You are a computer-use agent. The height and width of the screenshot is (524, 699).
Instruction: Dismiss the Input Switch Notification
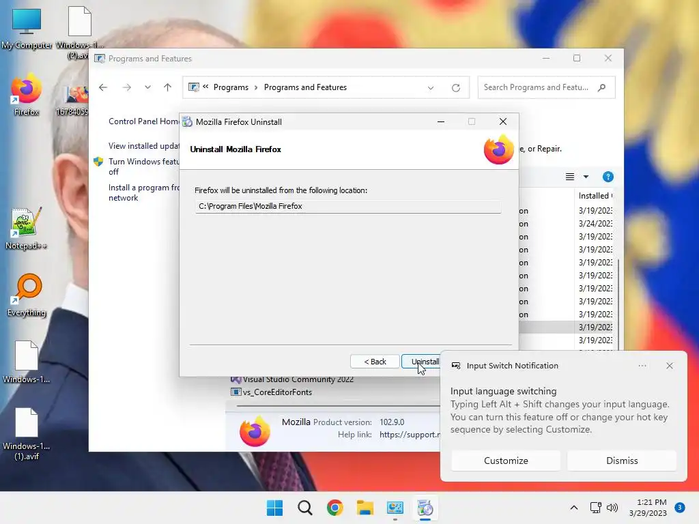(x=622, y=461)
